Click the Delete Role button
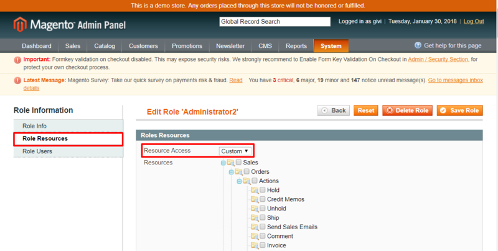 (408, 111)
